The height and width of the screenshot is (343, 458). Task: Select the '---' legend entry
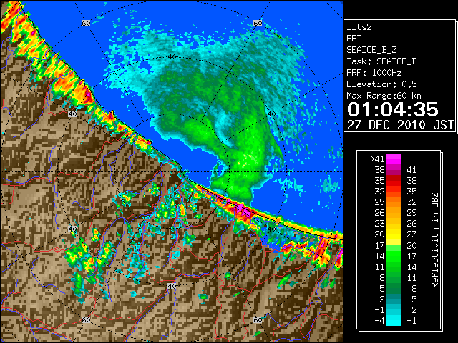pos(409,159)
